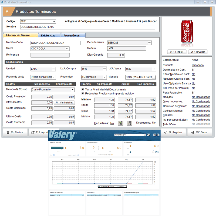
Task: Open Código search ellipsis button
Action: (x=54, y=21)
